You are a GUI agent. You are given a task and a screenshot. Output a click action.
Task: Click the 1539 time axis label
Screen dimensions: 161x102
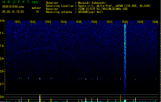140,22
